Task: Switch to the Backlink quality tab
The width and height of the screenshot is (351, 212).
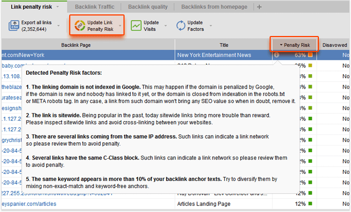Action: point(148,7)
